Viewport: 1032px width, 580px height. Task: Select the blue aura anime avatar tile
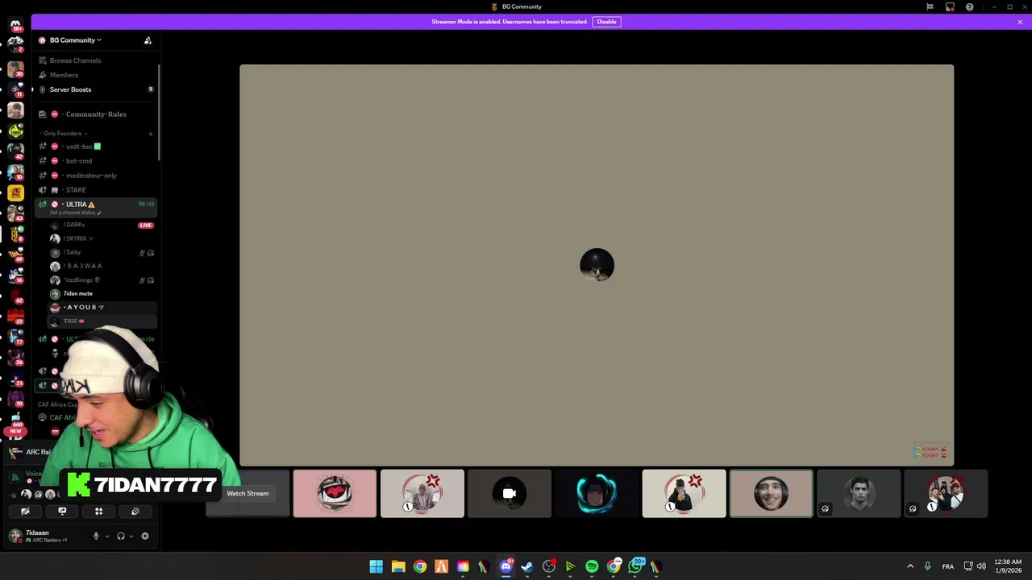click(597, 493)
